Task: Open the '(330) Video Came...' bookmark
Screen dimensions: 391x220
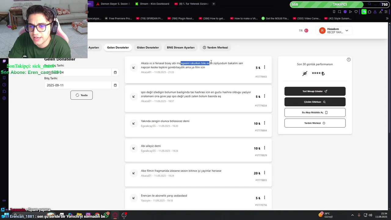Action: pyautogui.click(x=306, y=18)
